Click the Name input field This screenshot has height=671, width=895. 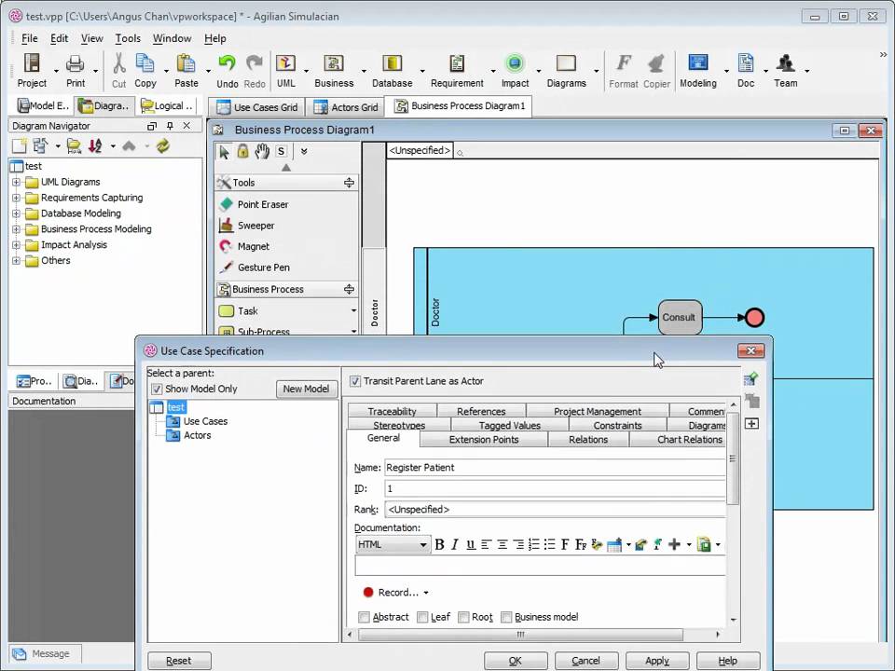(555, 467)
